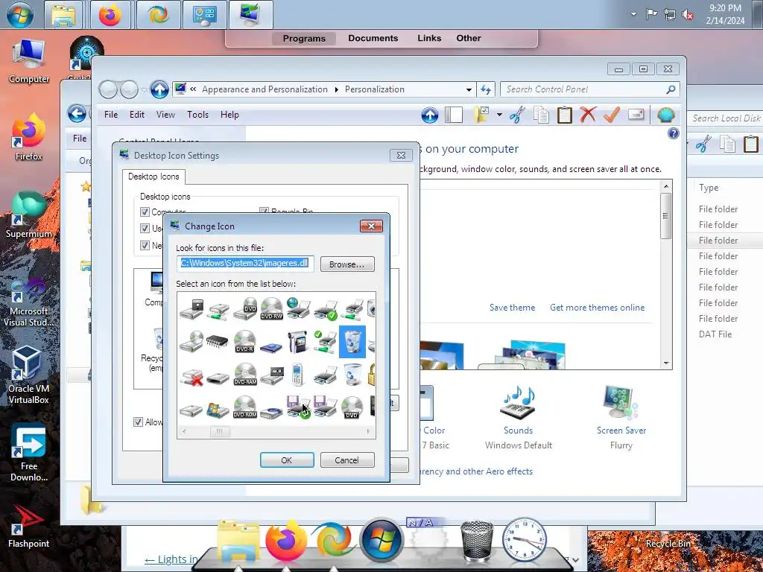Open Firefox from the bottom dock
The width and height of the screenshot is (763, 572).
pos(286,541)
